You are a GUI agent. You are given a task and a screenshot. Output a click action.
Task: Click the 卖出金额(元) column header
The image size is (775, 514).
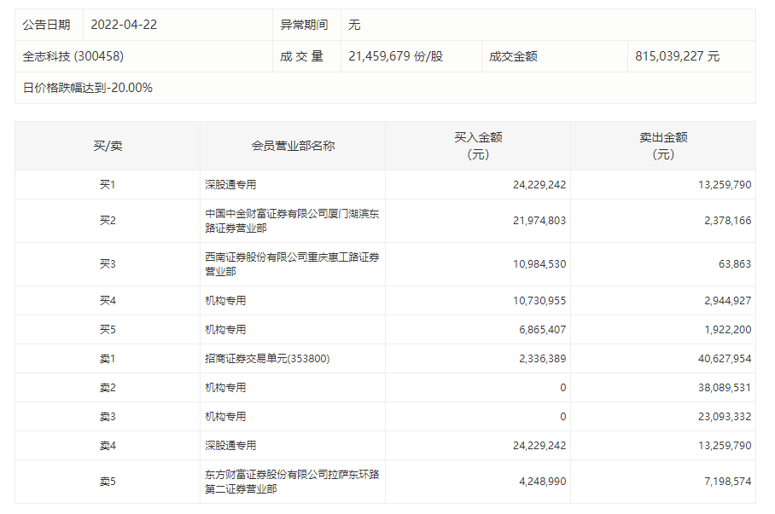click(663, 146)
